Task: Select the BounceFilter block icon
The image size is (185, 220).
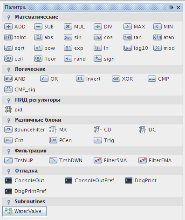Action: [8, 130]
